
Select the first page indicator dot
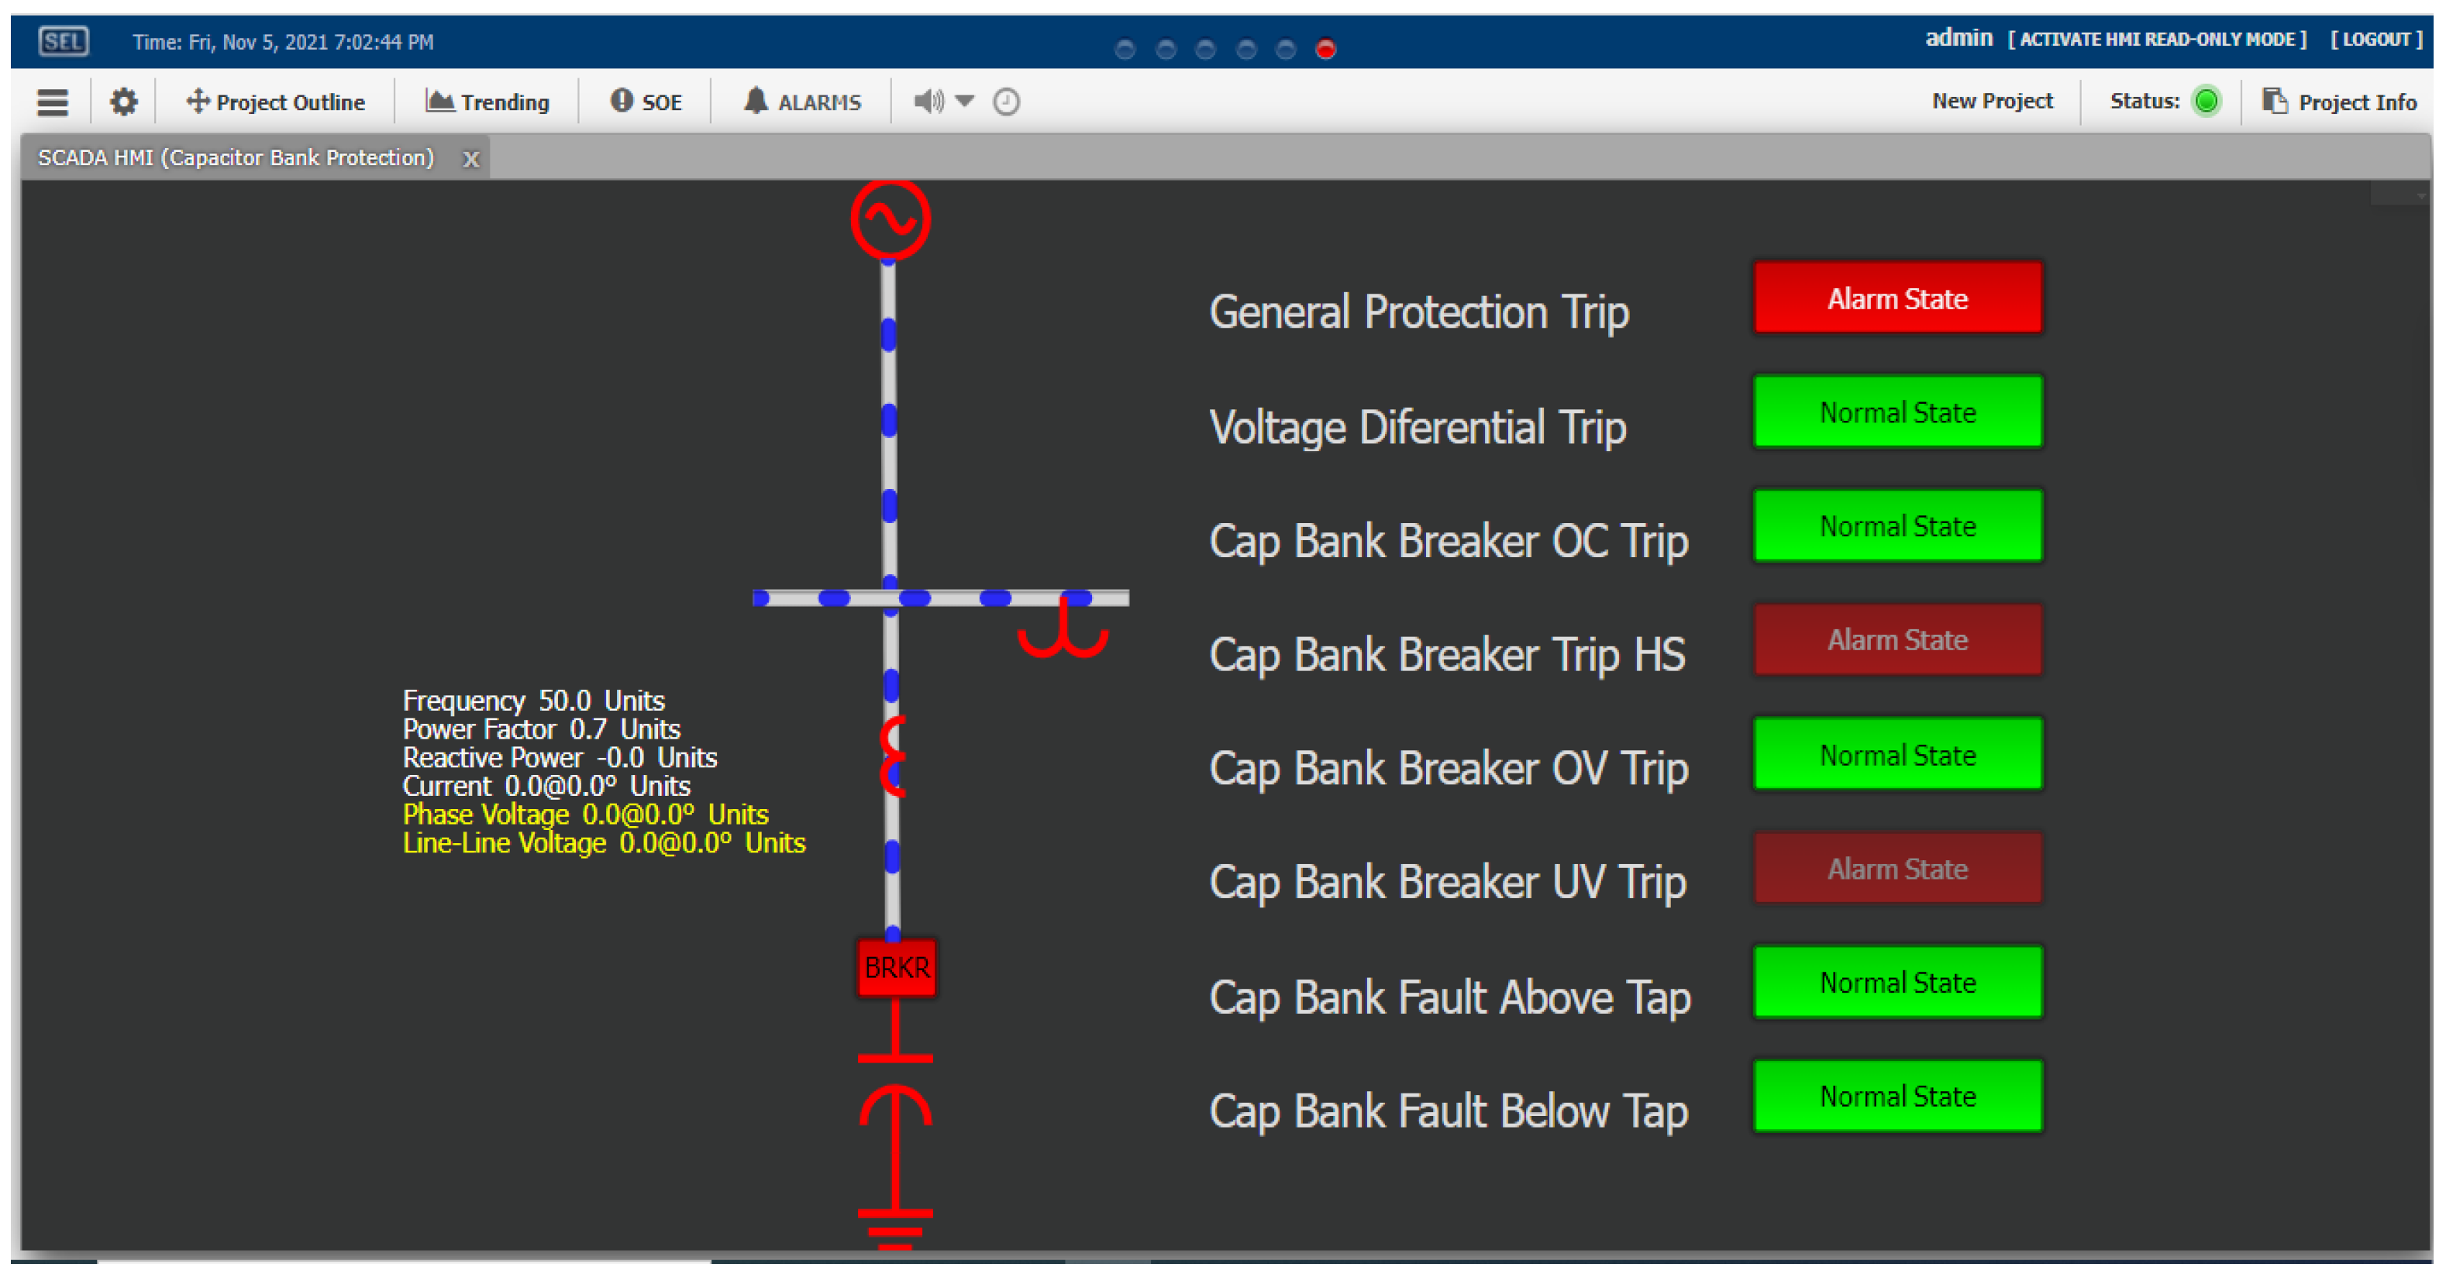(x=1125, y=48)
